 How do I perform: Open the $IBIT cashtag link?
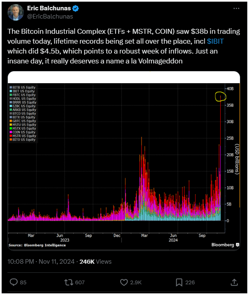tap(215, 41)
